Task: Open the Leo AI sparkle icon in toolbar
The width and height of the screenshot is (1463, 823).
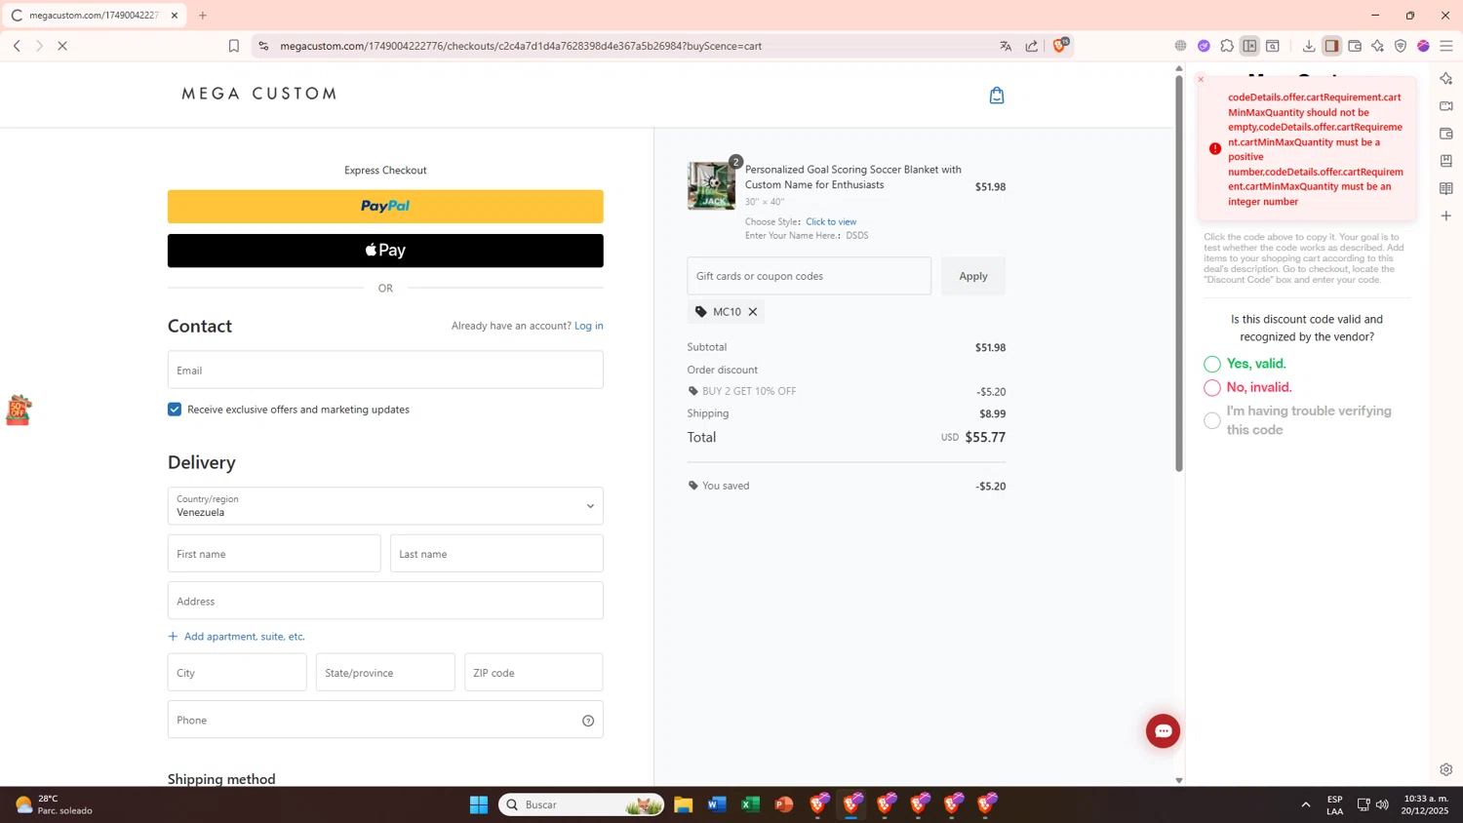Action: (1377, 46)
